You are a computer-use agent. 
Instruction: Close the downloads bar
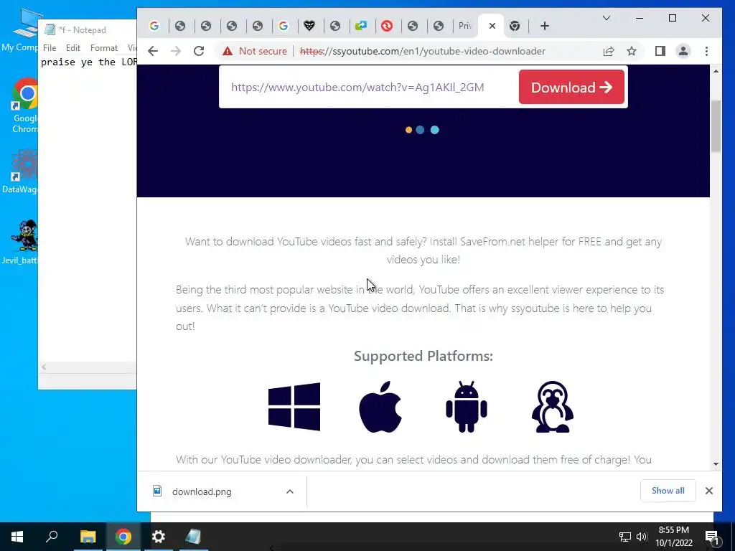[709, 491]
